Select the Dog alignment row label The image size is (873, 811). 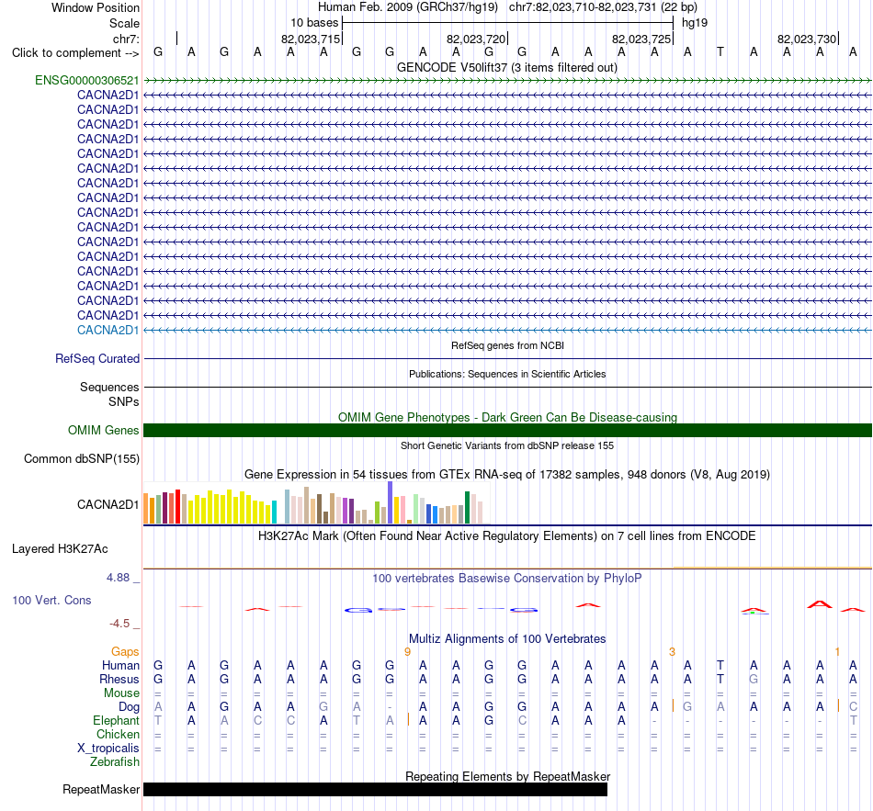129,707
